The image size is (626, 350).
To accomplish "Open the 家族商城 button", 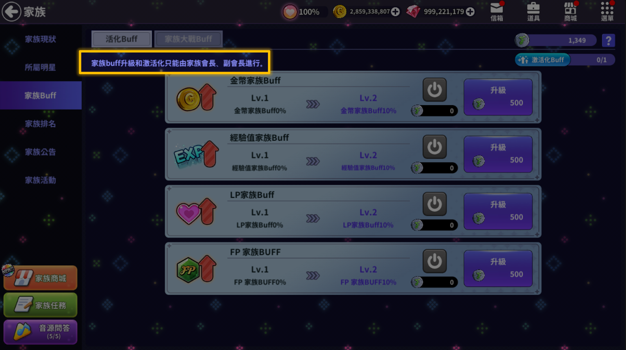I will (40, 278).
